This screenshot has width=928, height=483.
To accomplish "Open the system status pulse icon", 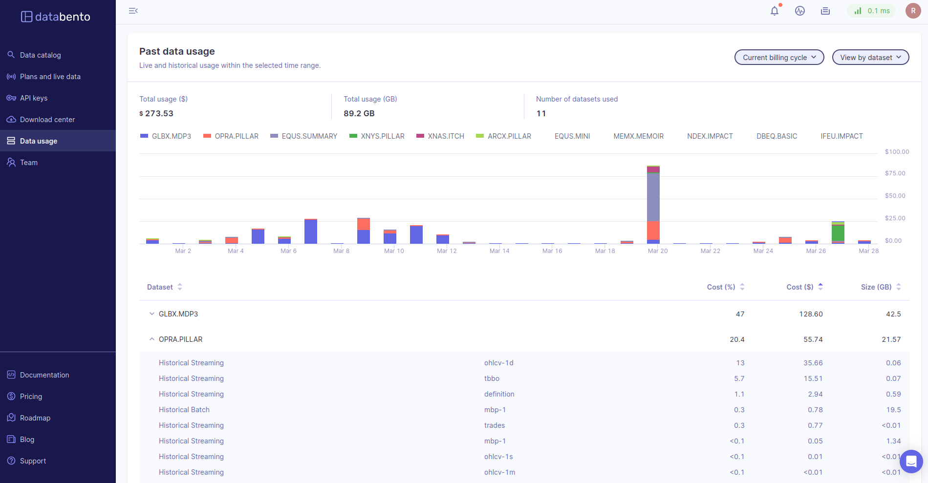I will click(799, 11).
